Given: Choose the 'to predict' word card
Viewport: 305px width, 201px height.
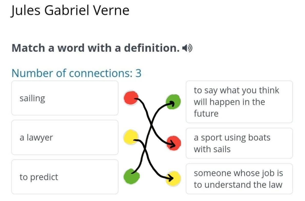Looking at the screenshot, I should (x=65, y=177).
